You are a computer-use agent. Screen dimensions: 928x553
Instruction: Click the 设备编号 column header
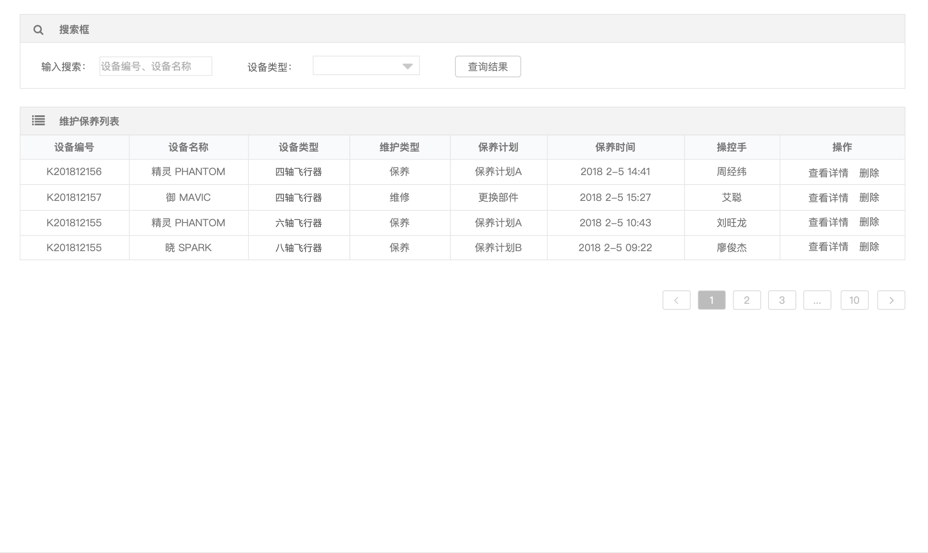tap(74, 147)
